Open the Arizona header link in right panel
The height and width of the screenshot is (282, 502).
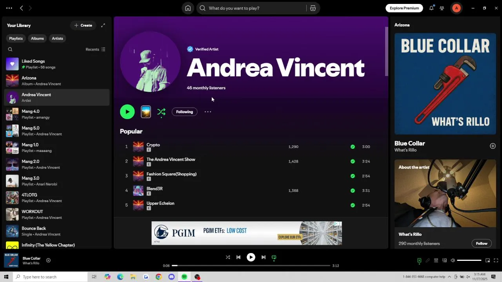pos(402,25)
